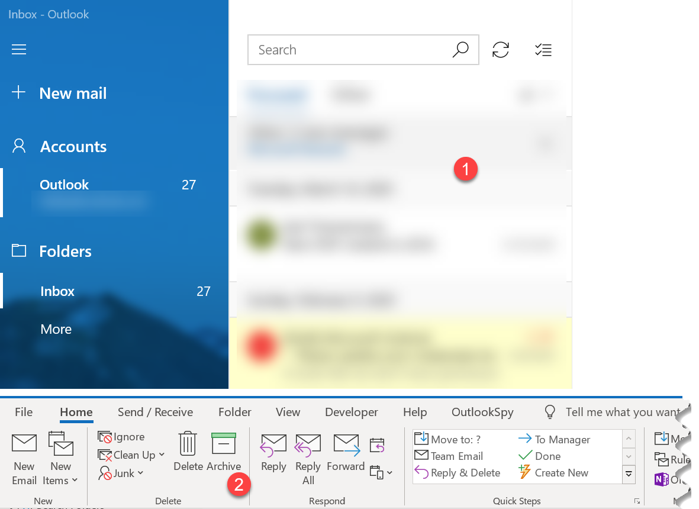Run the Move to: ? quick step
Screen dimensions: 699x509
click(x=447, y=439)
